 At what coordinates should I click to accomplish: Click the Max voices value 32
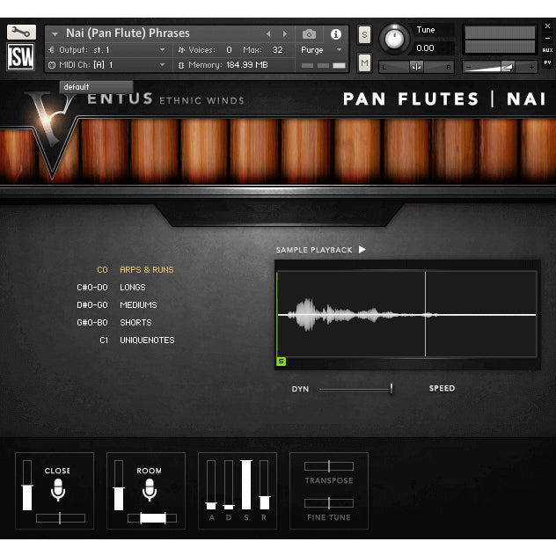point(277,50)
